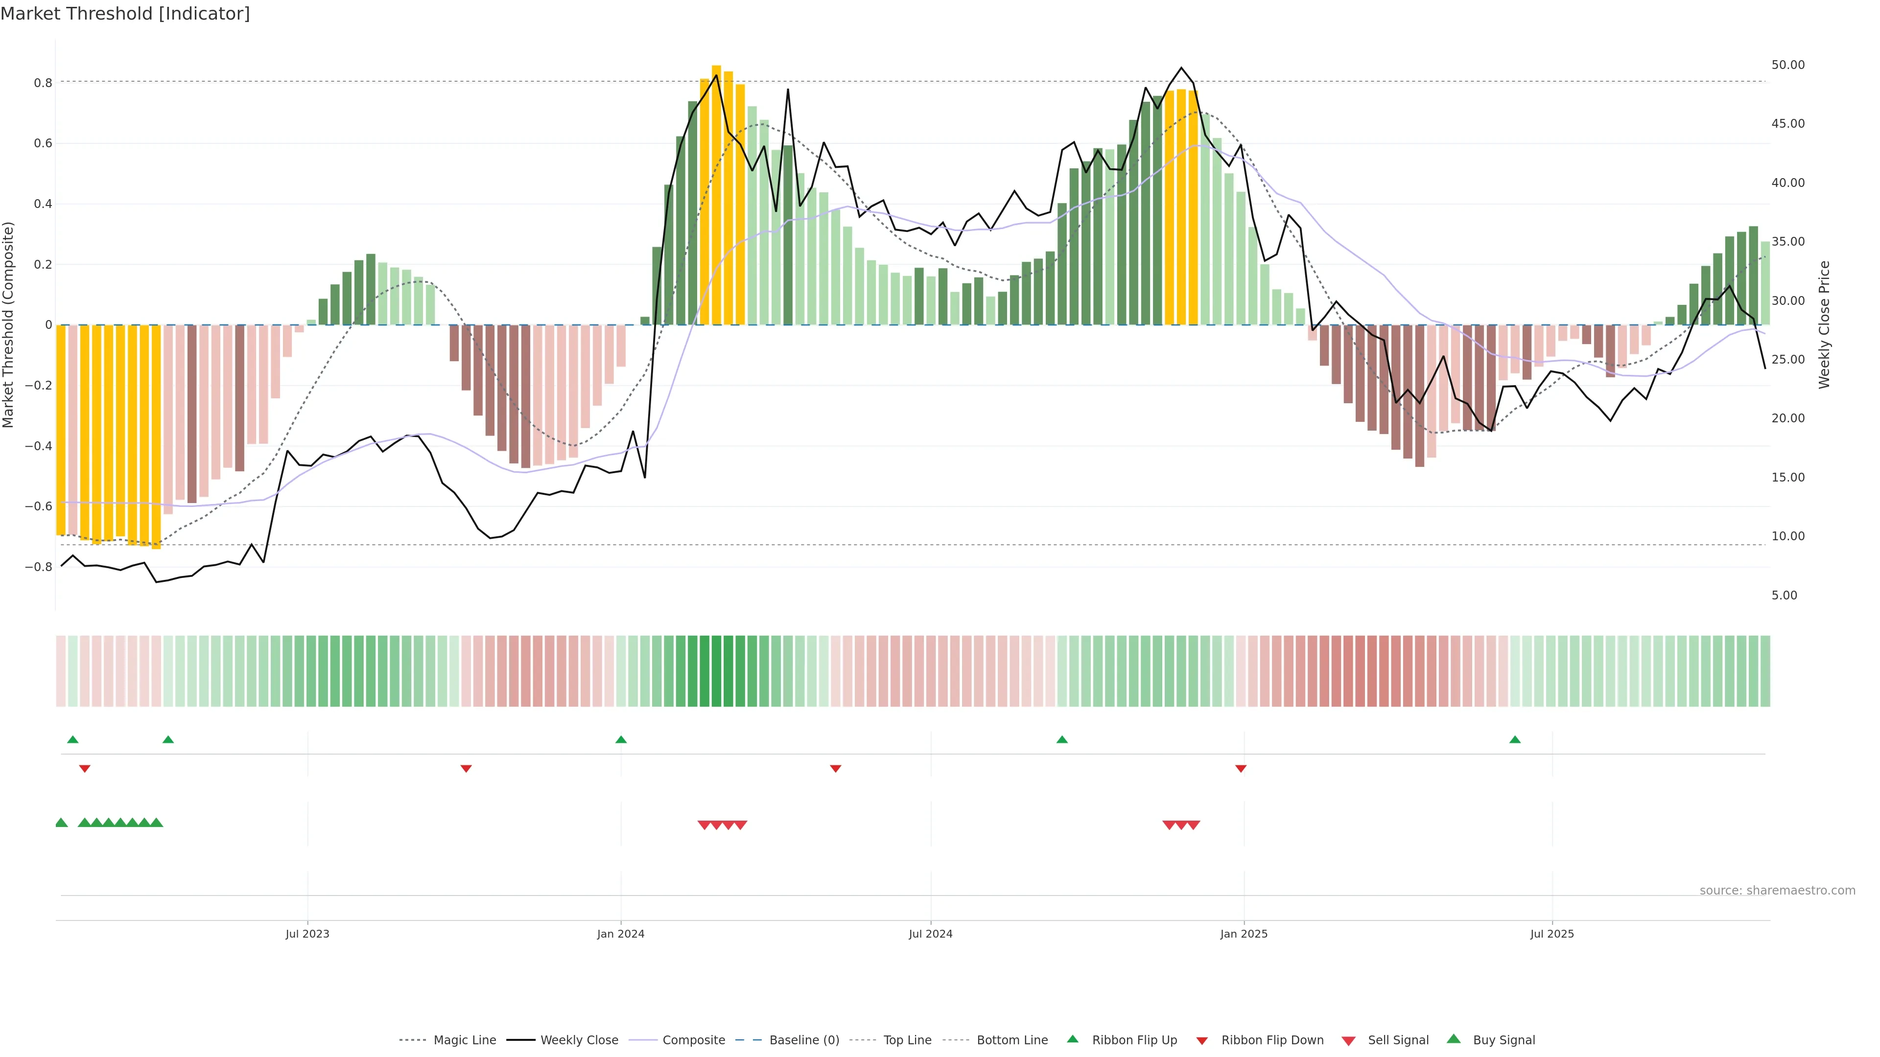Click the source: sharemaestro.com text
The height and width of the screenshot is (1057, 1880).
coord(1777,890)
